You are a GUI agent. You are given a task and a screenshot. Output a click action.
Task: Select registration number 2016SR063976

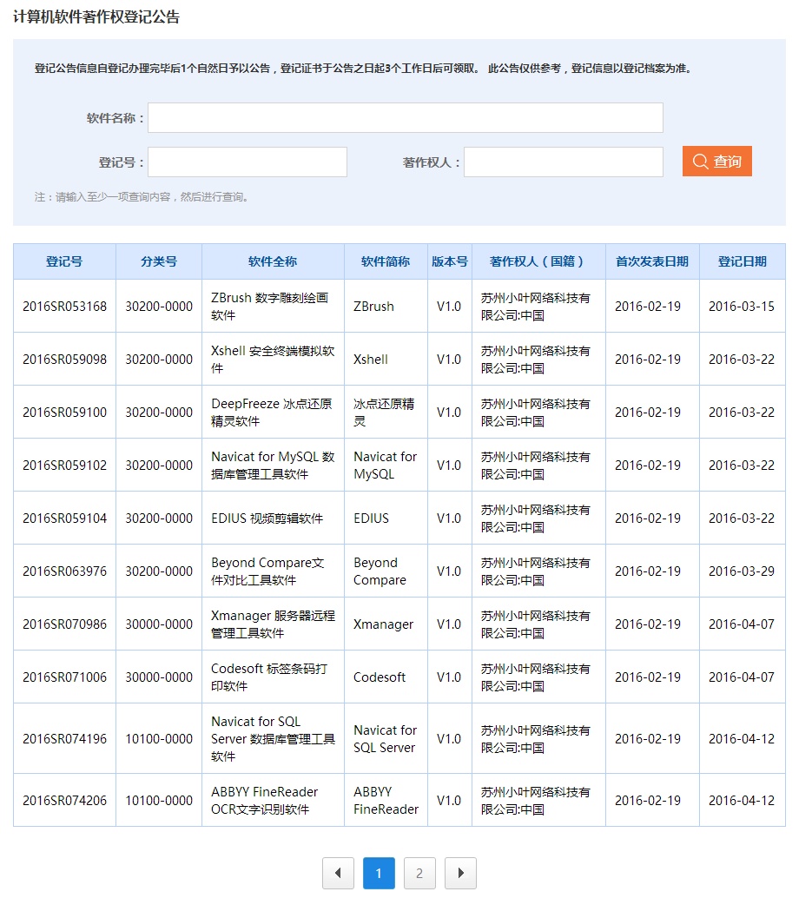(x=64, y=571)
